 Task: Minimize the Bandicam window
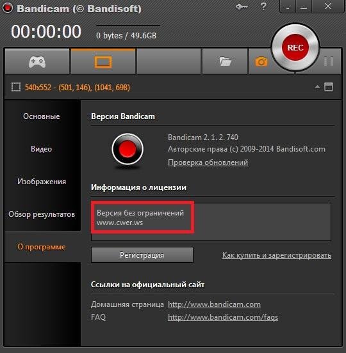304,8
